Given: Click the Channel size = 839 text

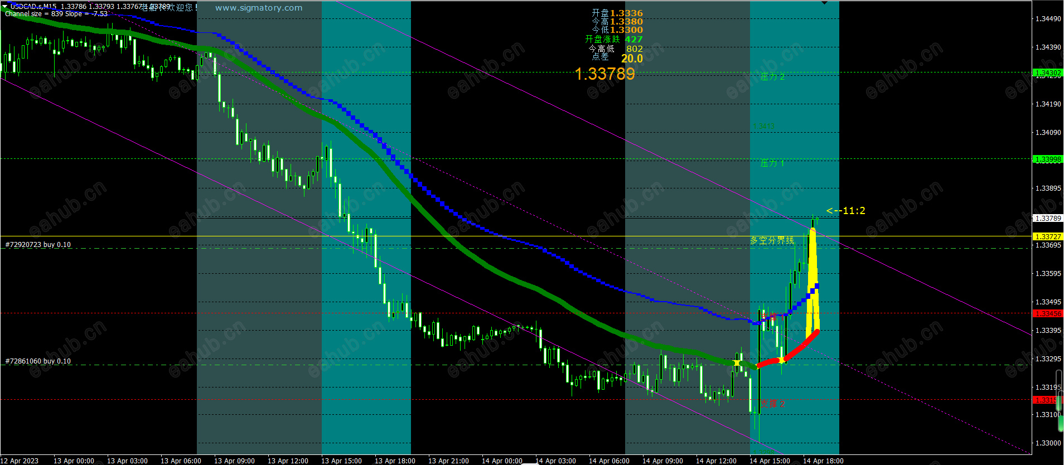Looking at the screenshot, I should click(33, 14).
